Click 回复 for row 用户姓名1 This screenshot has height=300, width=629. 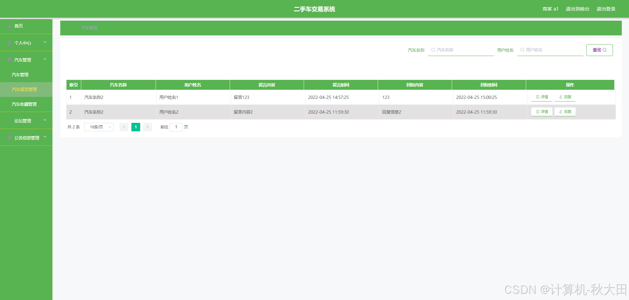click(565, 97)
